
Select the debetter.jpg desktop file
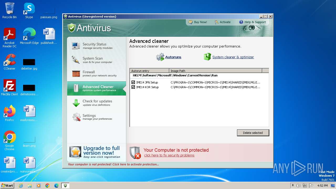[29, 65]
